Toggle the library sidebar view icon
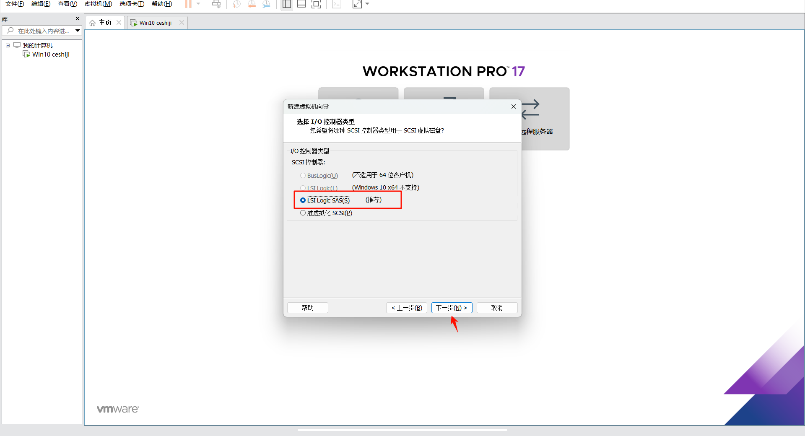This screenshot has width=805, height=436. pyautogui.click(x=287, y=4)
